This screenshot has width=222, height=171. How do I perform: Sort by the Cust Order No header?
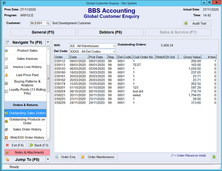pos(144,57)
